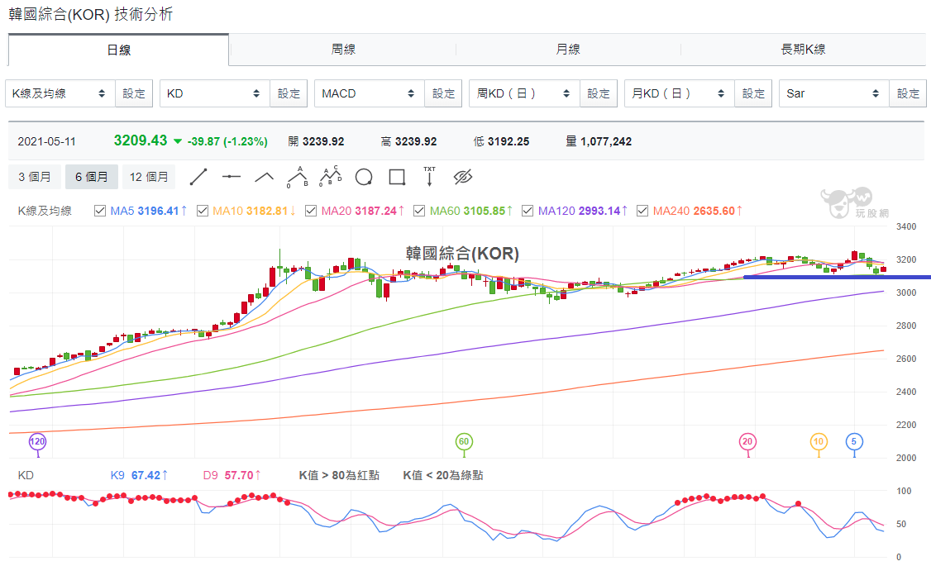Uncheck the MA120 moving average checkbox
The height and width of the screenshot is (566, 931).
[x=528, y=211]
